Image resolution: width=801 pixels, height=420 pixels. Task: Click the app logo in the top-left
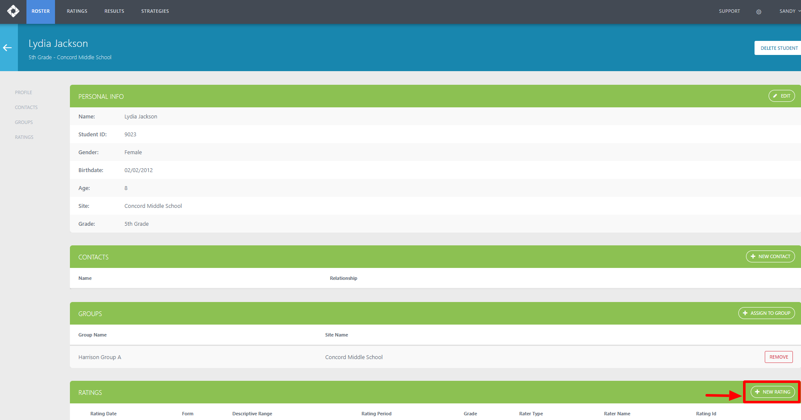pos(13,11)
